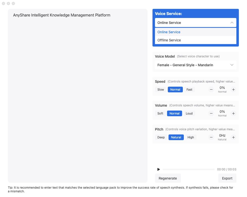
Task: Raise volume using the plus icon
Action: [x=233, y=114]
